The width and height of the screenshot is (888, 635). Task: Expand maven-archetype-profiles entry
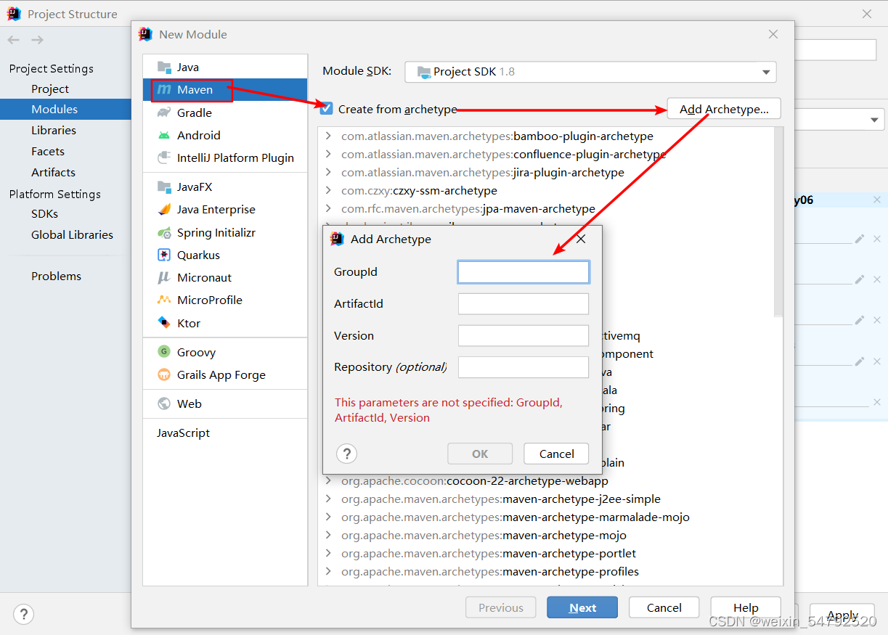(x=328, y=571)
